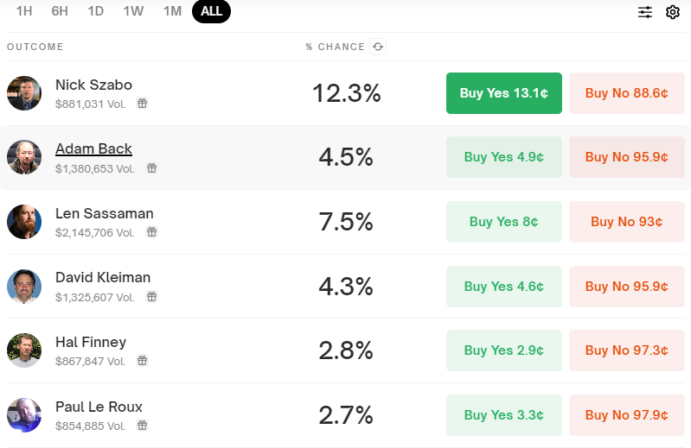The width and height of the screenshot is (691, 448).
Task: Click the gift icon beside David Kleiman volume
Action: tap(151, 297)
